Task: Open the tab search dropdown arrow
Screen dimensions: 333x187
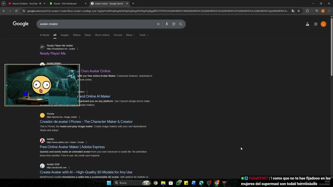Action: [x=3, y=4]
